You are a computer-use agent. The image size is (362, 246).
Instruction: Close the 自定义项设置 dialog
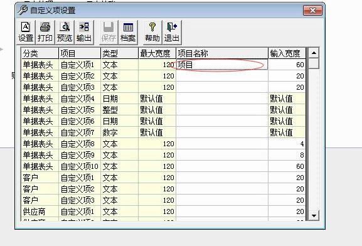pyautogui.click(x=312, y=11)
